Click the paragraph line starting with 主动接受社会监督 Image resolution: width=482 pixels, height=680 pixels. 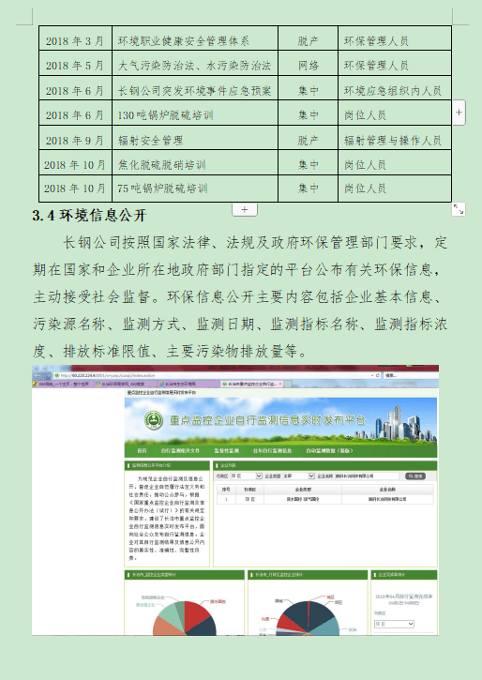(237, 297)
